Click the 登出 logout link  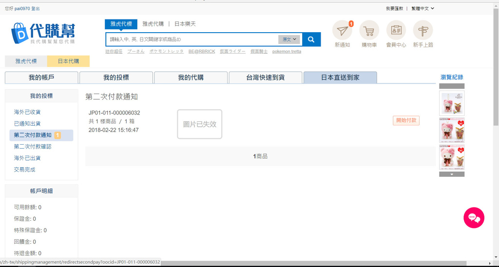pyautogui.click(x=36, y=9)
